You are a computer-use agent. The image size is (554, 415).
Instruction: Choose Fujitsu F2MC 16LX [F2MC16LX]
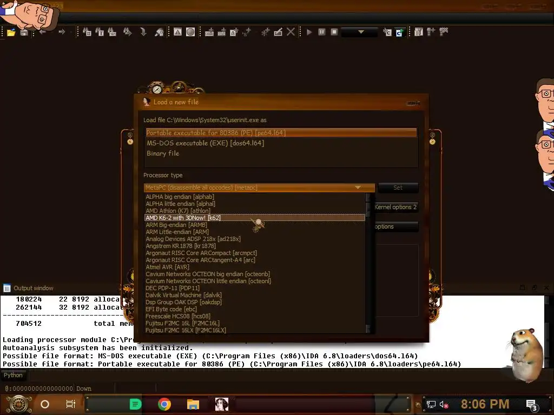254,330
